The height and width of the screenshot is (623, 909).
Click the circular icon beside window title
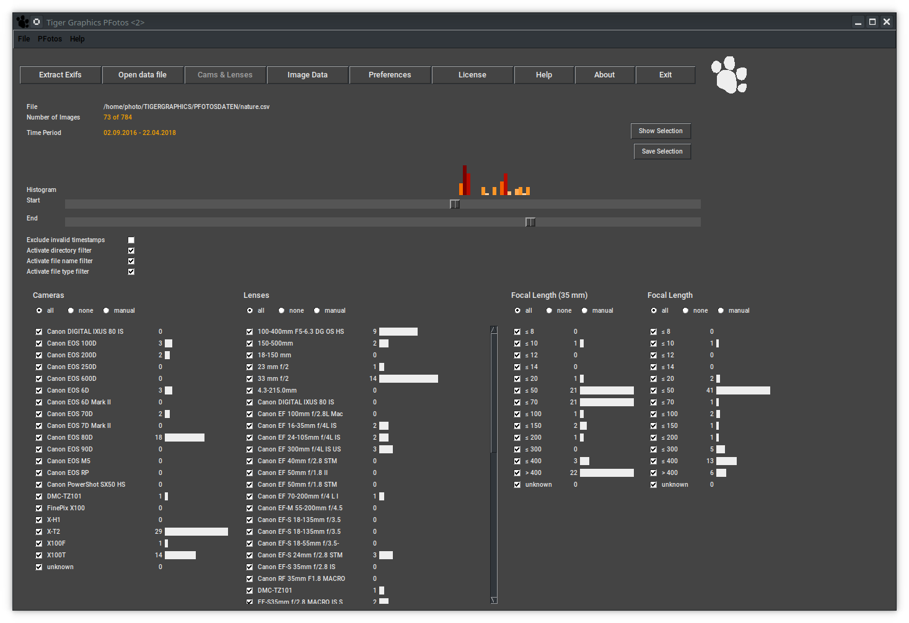pyautogui.click(x=37, y=22)
